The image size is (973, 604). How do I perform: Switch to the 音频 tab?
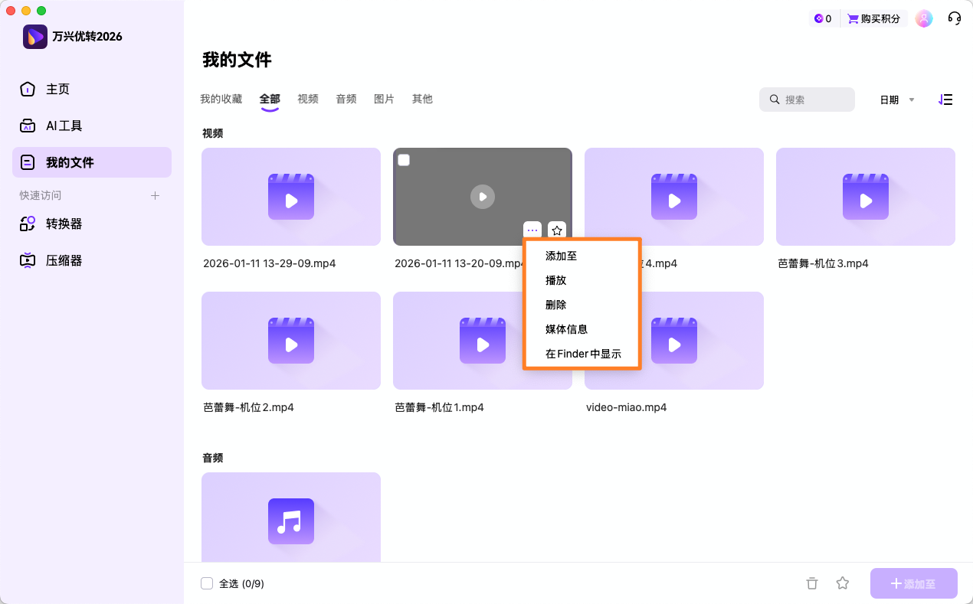(346, 99)
